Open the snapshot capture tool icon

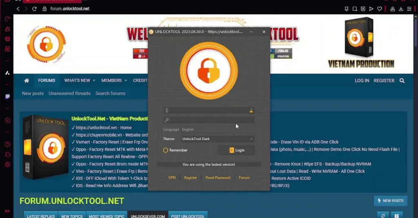point(355,9)
